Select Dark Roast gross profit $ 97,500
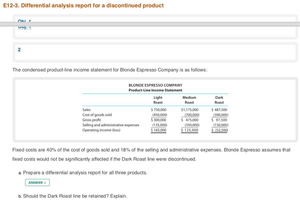This screenshot has width=300, height=205. click(x=219, y=120)
